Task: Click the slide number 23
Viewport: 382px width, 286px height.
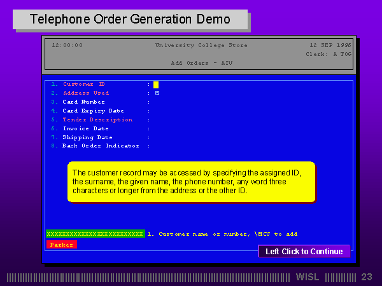Action: tap(367, 277)
